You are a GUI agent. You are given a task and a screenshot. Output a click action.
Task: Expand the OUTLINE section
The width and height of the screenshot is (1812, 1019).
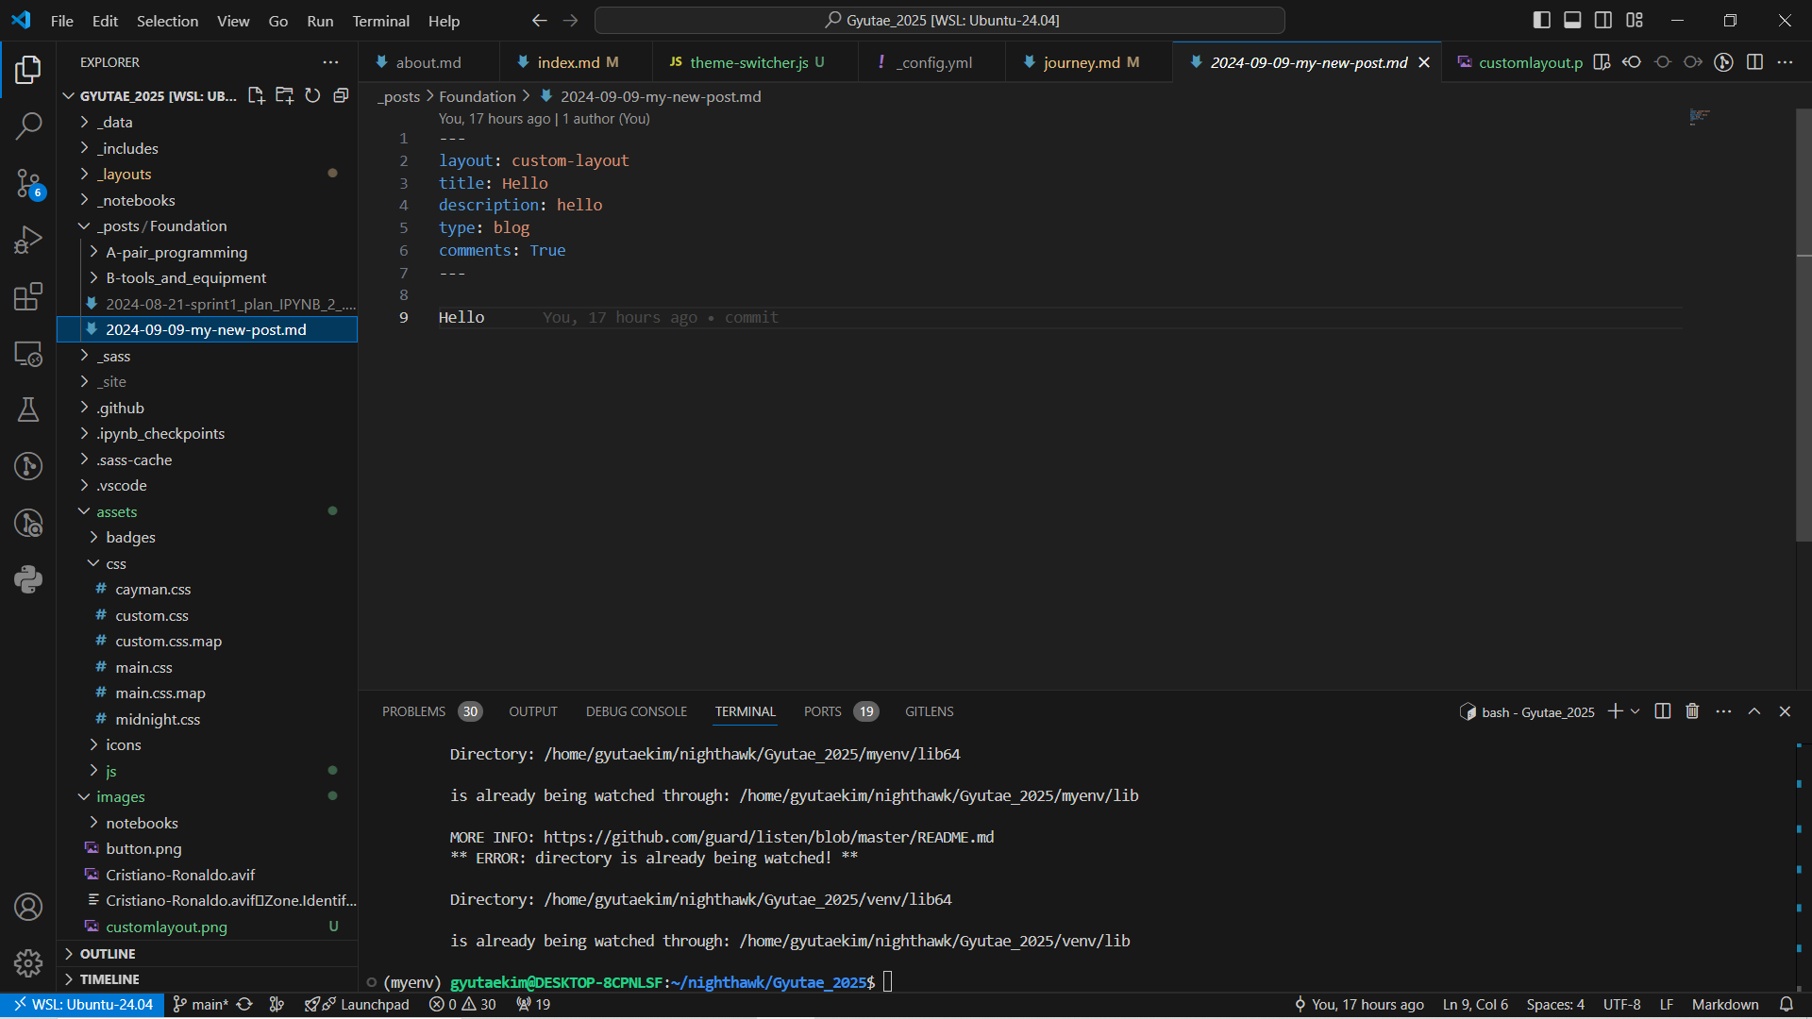point(207,954)
